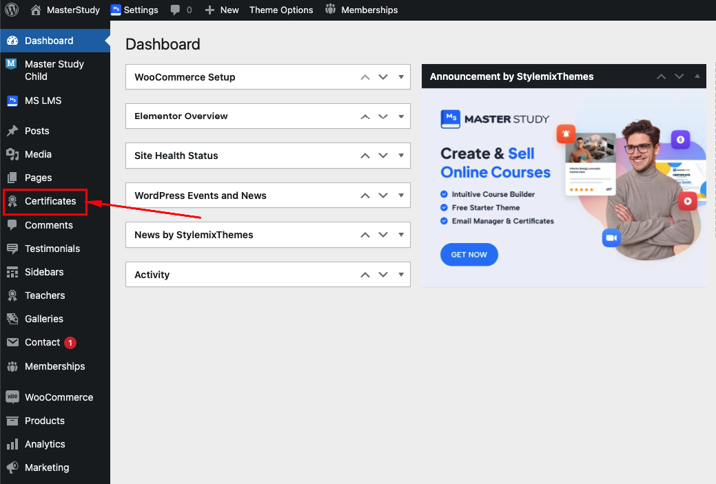The image size is (716, 484).
Task: Click the Analytics bar chart icon
Action: point(12,444)
